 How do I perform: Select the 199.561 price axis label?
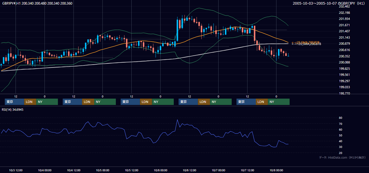coord(344,75)
